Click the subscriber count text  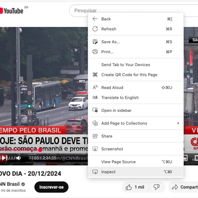13,191
